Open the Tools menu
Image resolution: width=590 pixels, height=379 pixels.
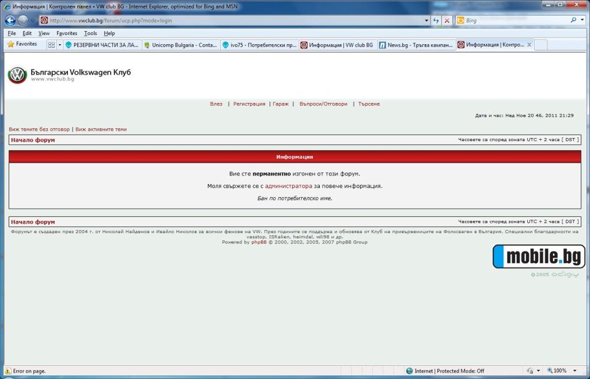click(90, 33)
